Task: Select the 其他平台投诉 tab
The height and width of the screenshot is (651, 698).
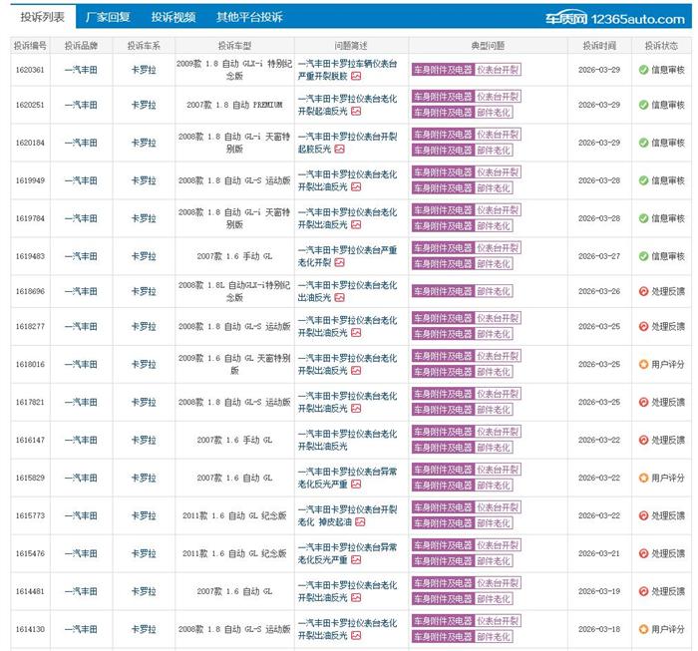Action: pyautogui.click(x=249, y=17)
